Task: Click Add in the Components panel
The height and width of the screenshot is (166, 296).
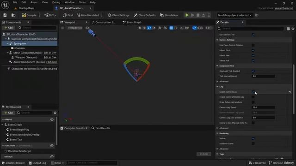Action: tap(8, 28)
